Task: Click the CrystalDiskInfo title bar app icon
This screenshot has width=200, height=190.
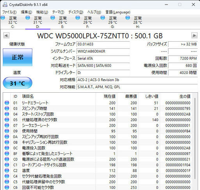Action: click(5, 5)
